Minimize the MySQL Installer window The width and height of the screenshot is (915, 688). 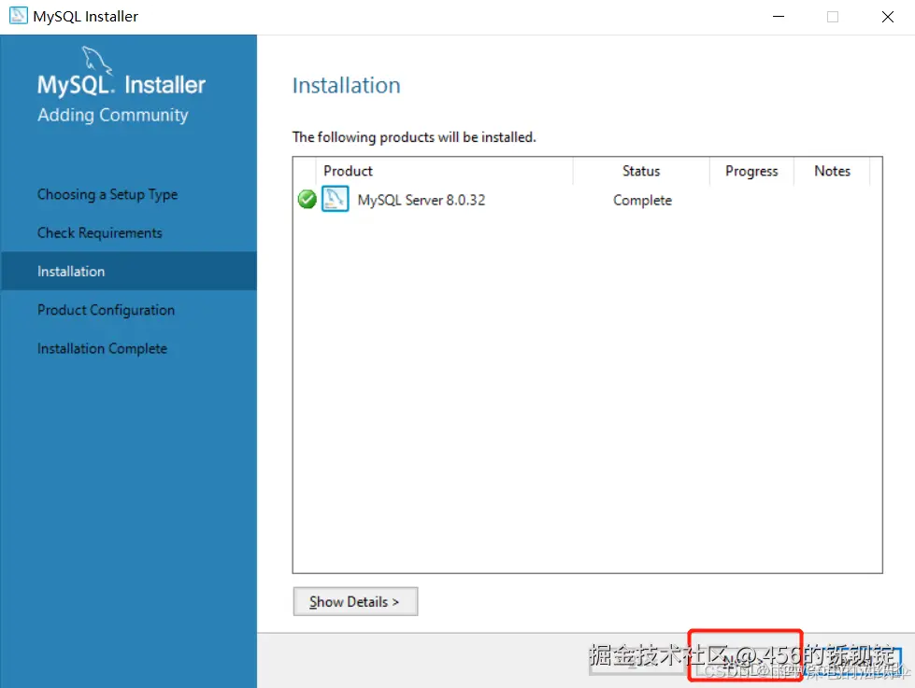point(779,16)
